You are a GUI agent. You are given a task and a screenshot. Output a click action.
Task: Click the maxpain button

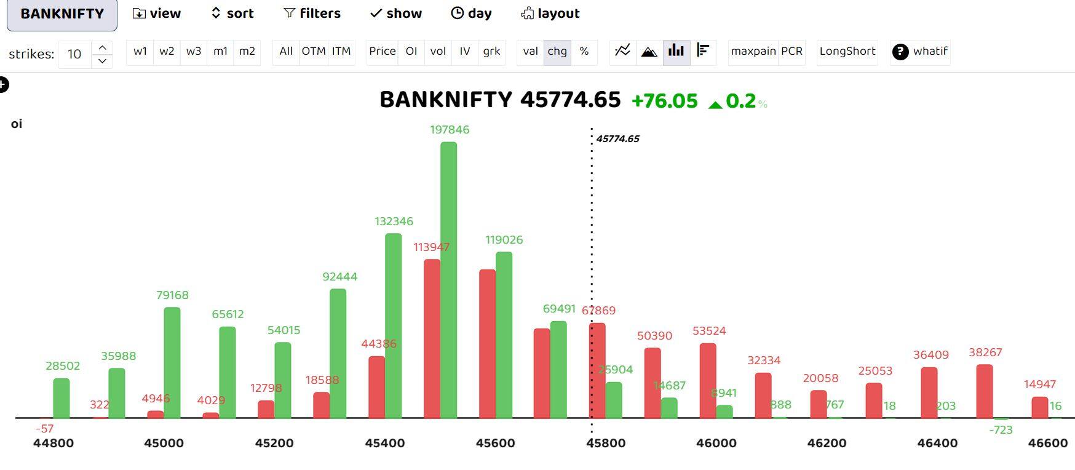coord(753,52)
